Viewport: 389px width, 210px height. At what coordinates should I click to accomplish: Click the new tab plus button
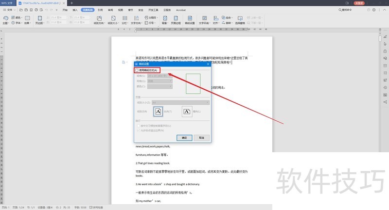[71, 3]
